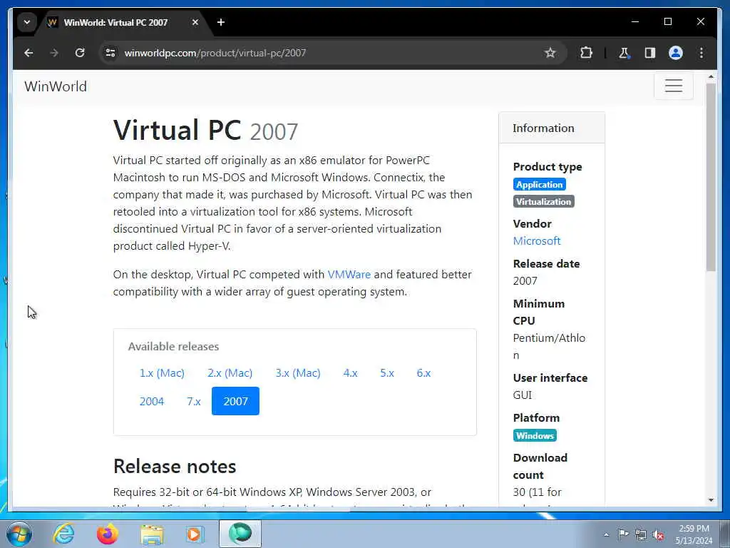
Task: Open the site information icon in the address bar
Action: coord(110,53)
